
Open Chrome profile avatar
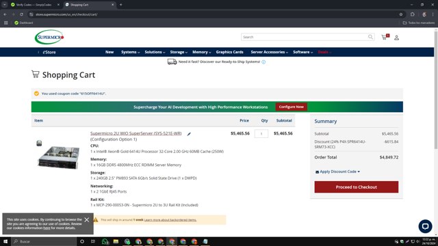(x=424, y=14)
